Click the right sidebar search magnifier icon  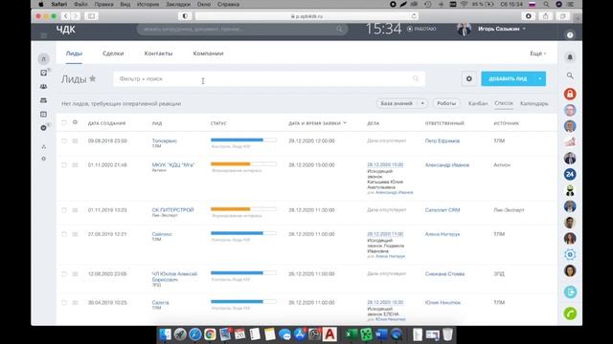click(570, 75)
